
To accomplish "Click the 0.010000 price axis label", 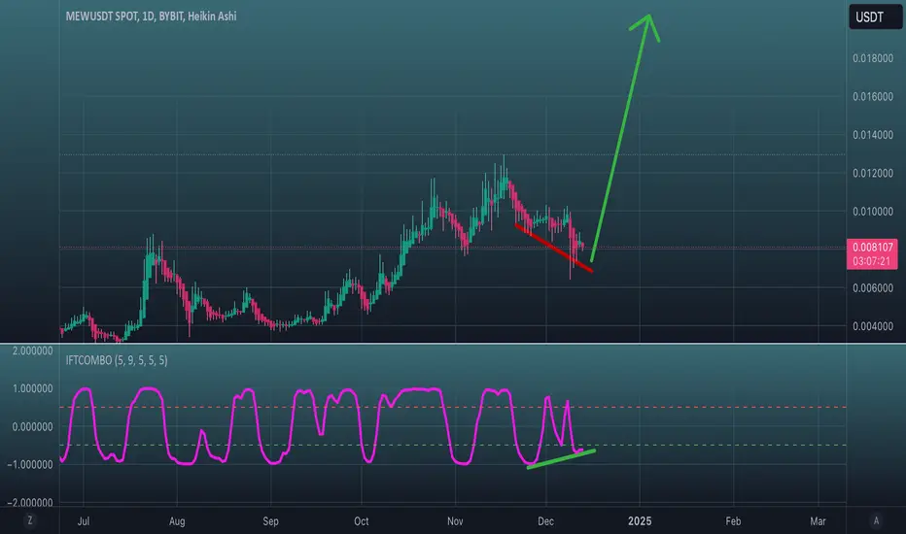I will point(873,212).
